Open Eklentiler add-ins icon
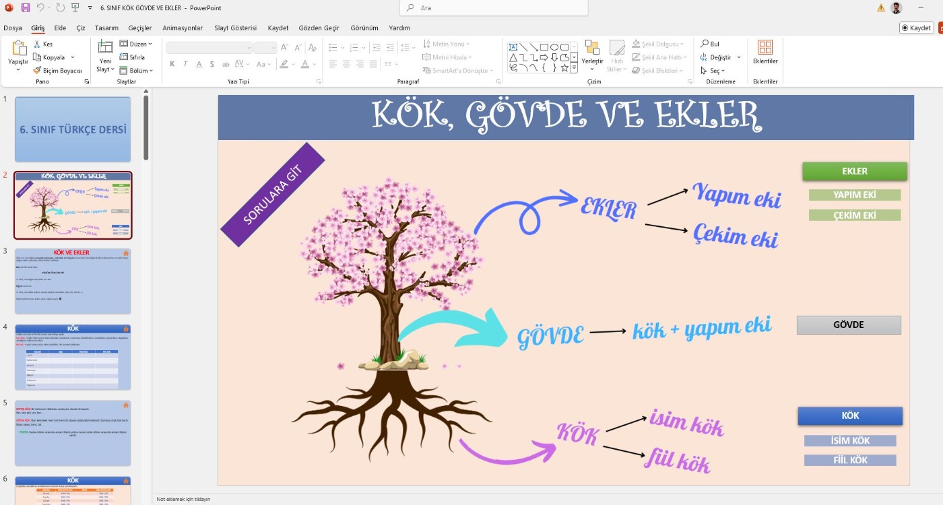Screen dimensions: 943x505 click(x=765, y=47)
